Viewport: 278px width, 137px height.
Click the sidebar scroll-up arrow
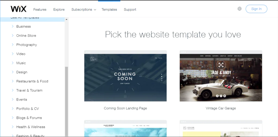coord(67,19)
